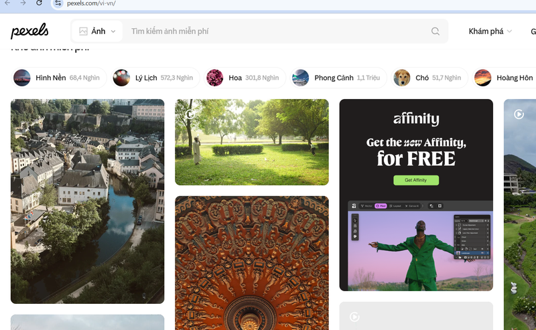Image resolution: width=536 pixels, height=330 pixels.
Task: Expand the Khám phá menu
Action: pos(490,31)
